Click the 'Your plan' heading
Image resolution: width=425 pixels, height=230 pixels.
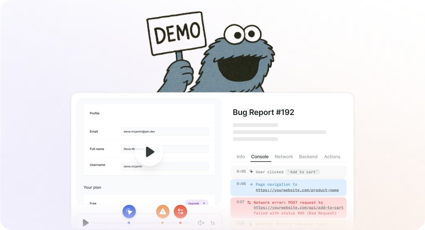(x=92, y=187)
